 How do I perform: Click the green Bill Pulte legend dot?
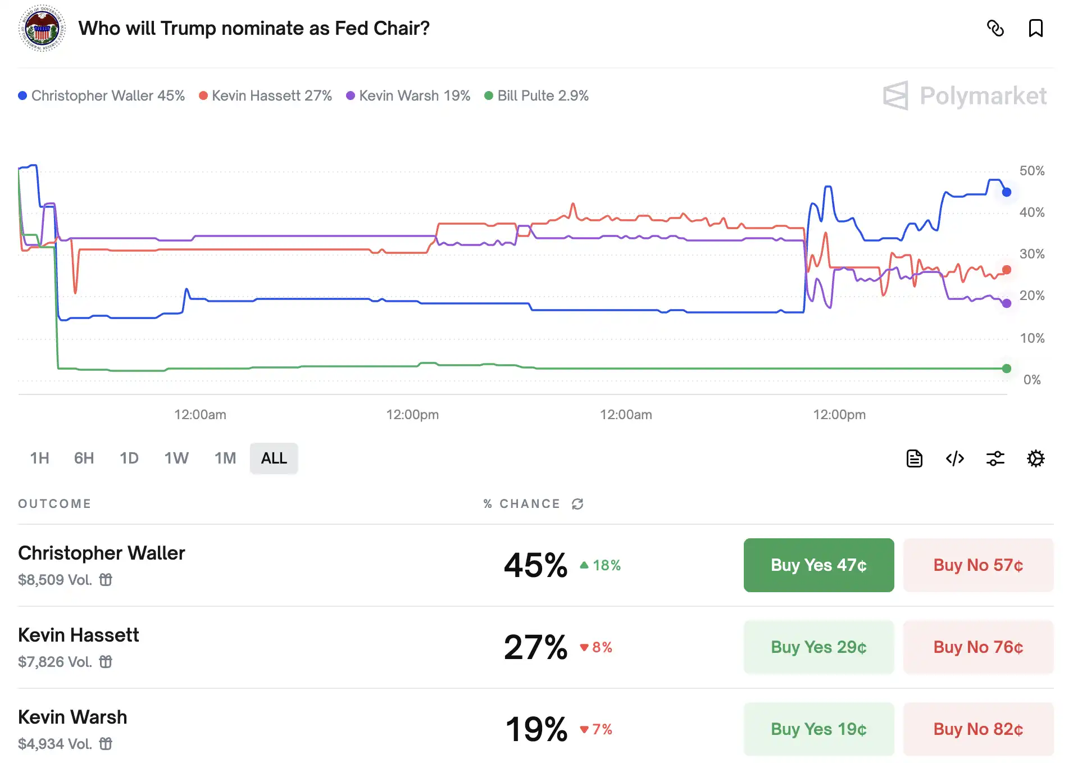tap(489, 96)
